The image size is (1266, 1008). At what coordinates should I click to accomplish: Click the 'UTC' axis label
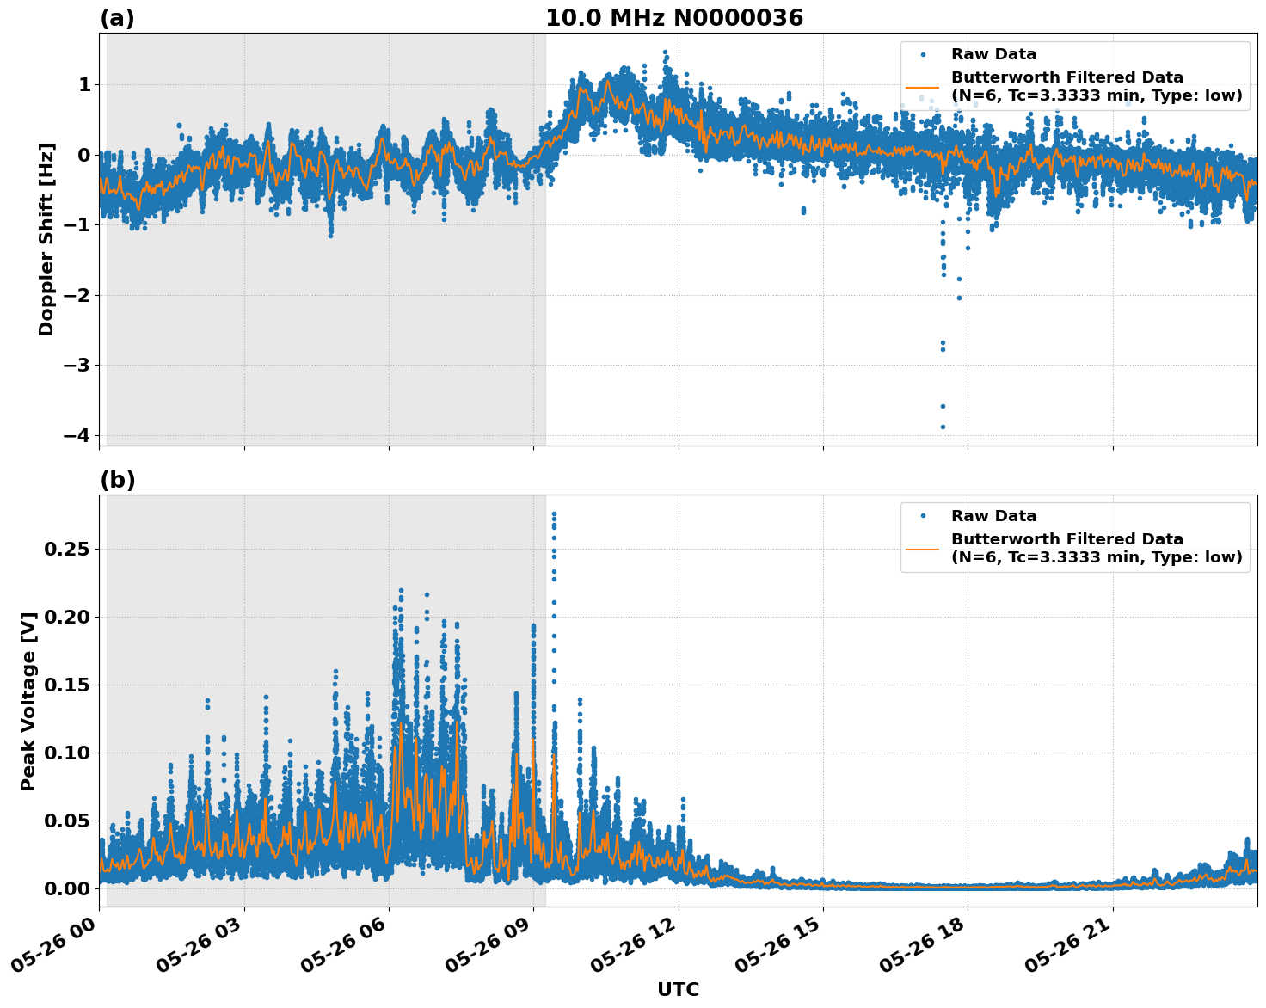[x=677, y=989]
